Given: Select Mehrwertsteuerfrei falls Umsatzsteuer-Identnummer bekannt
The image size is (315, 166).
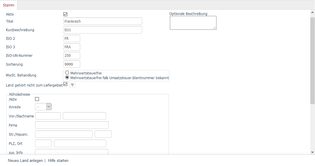Looking at the screenshot, I should 67,78.
